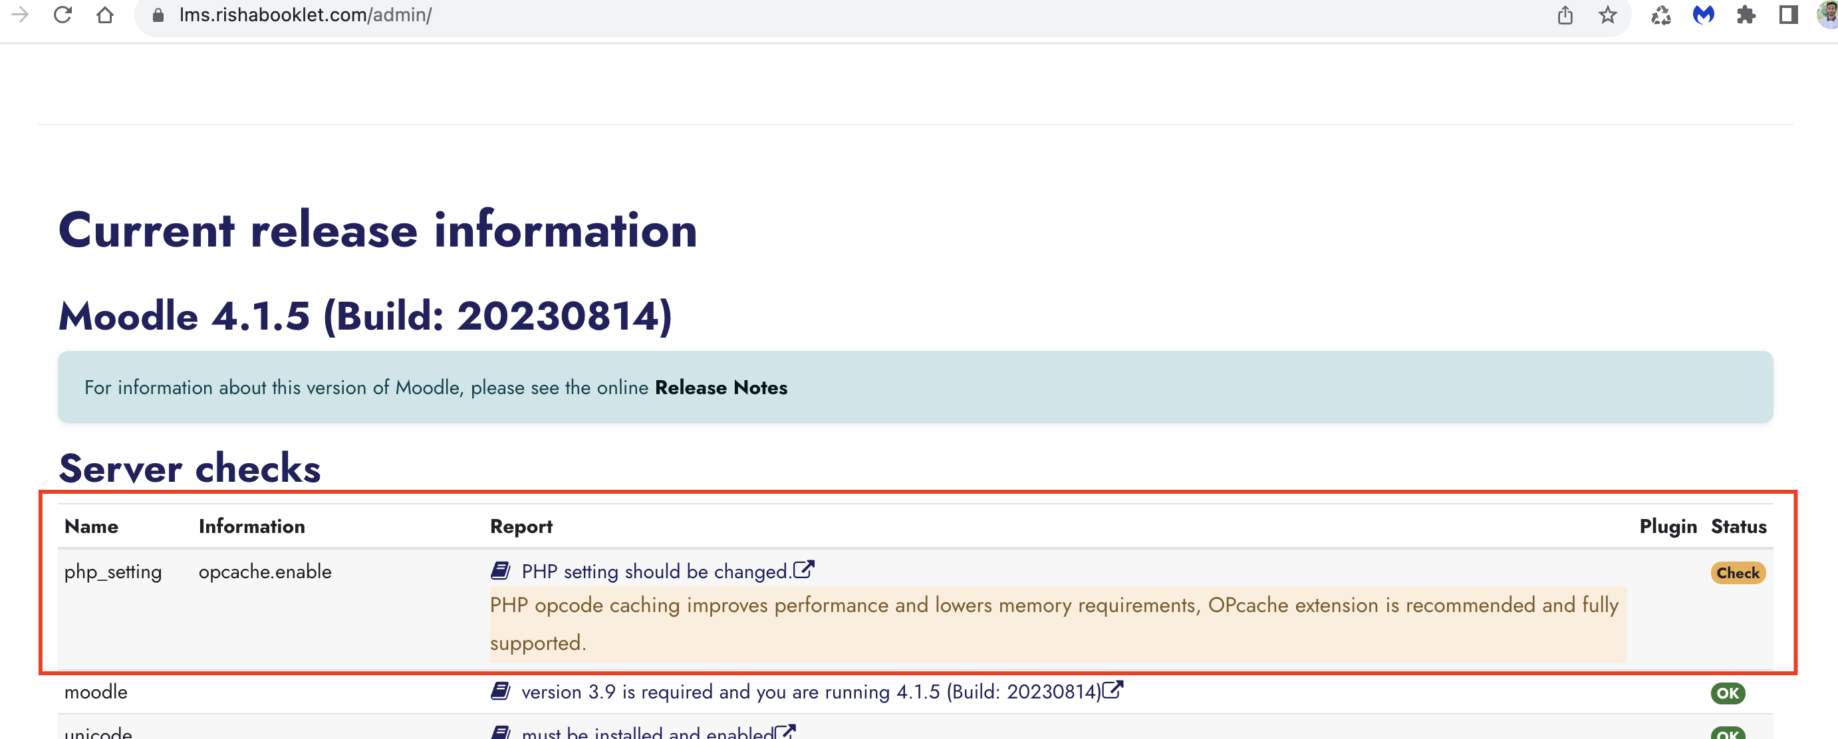This screenshot has height=739, width=1838.
Task: Click the forward navigation arrow
Action: point(20,14)
